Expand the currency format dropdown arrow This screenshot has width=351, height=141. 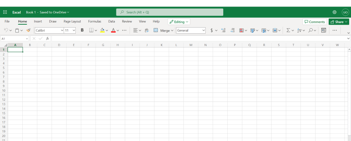(x=216, y=31)
